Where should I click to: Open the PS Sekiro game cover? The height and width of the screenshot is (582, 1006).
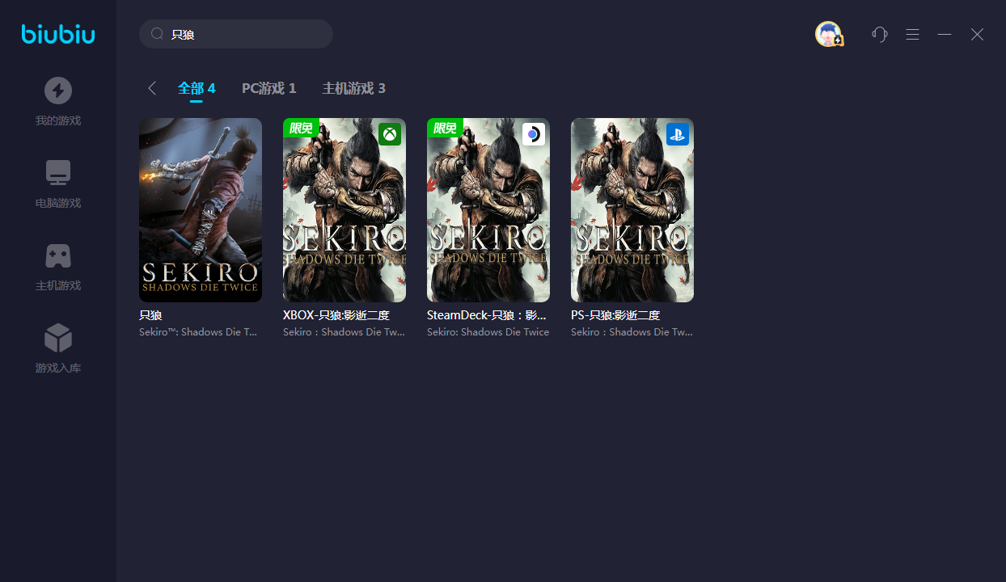pos(632,210)
